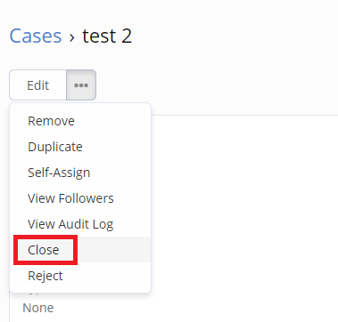The width and height of the screenshot is (338, 322).
Task: Go back to Cases via breadcrumb link
Action: pos(36,36)
